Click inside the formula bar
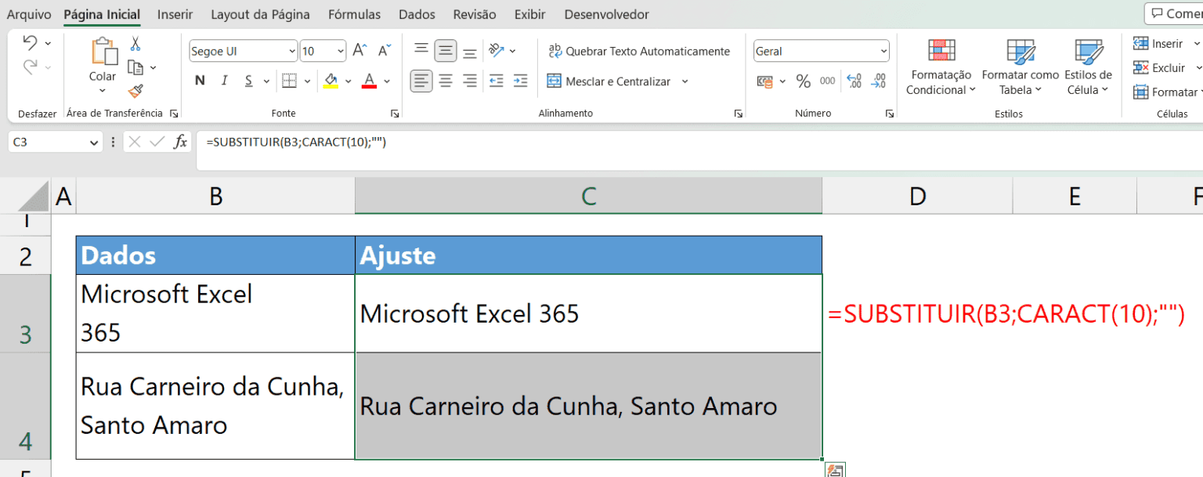 coord(470,143)
